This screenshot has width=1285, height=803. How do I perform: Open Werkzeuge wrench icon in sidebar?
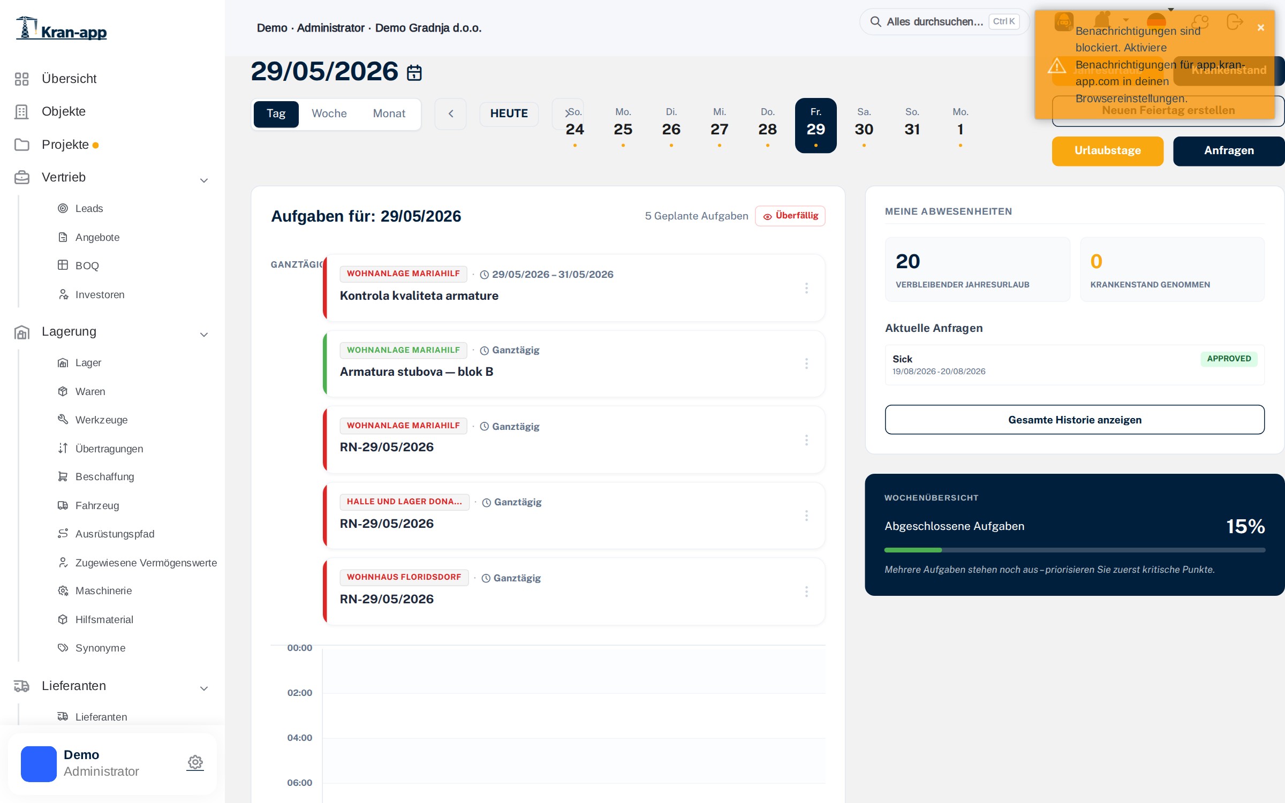[x=63, y=420]
